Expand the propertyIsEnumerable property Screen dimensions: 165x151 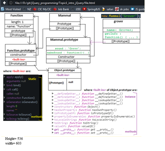[53, 116]
